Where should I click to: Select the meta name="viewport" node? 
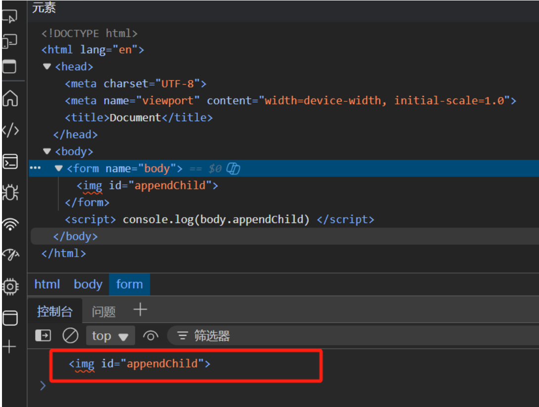tap(290, 101)
